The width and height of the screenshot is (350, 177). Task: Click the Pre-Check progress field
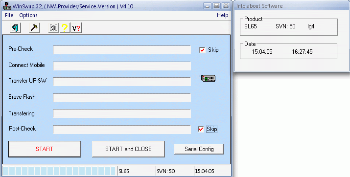122,50
